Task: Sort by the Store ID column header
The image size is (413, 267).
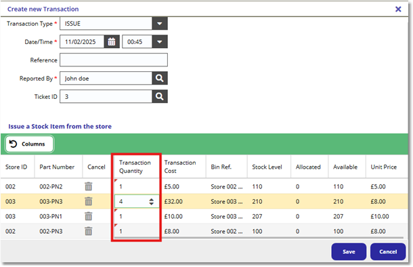Action: tap(16, 167)
